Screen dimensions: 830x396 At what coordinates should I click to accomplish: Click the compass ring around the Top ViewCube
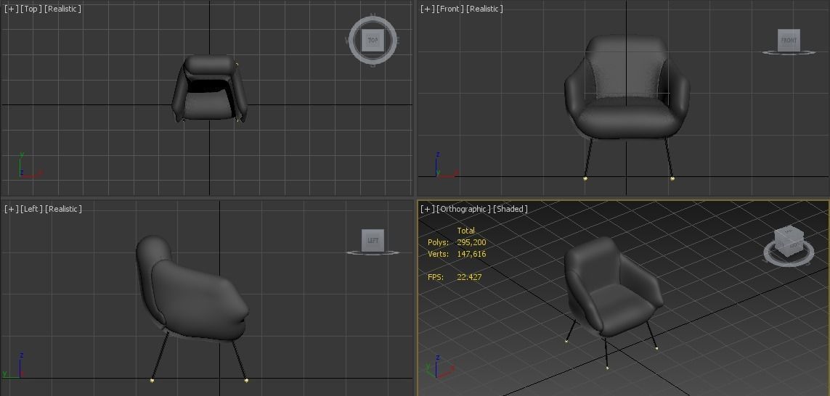(353, 40)
